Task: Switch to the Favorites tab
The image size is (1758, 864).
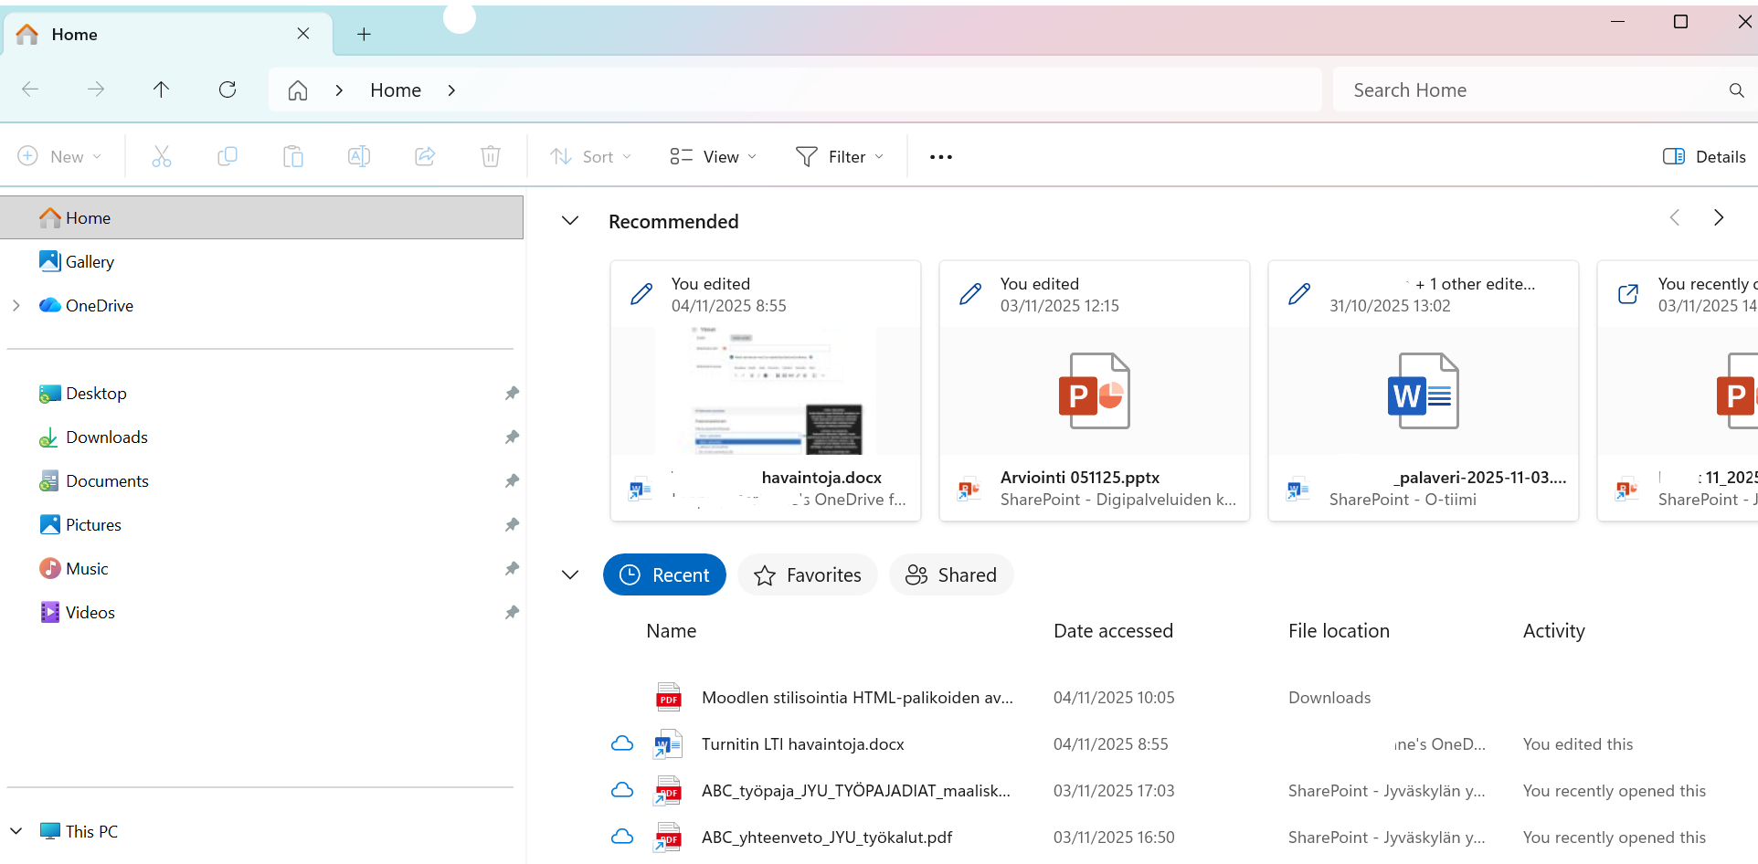Action: click(807, 575)
